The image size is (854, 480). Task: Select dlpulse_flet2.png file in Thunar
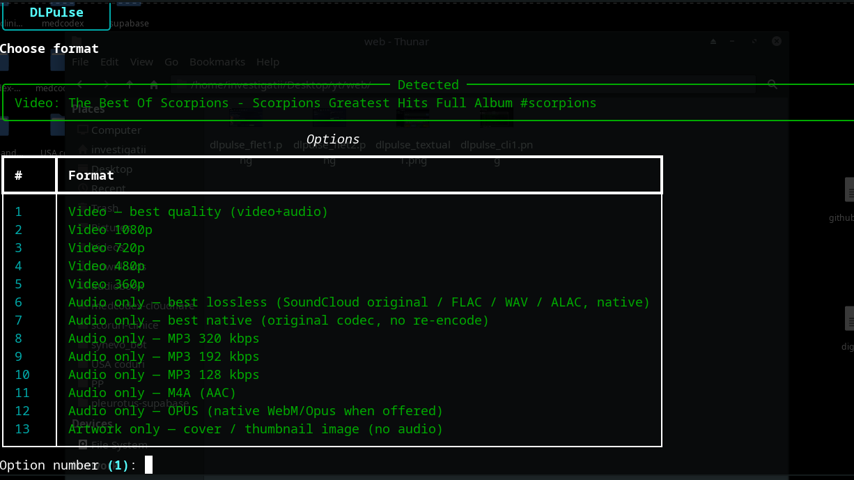coord(329,136)
